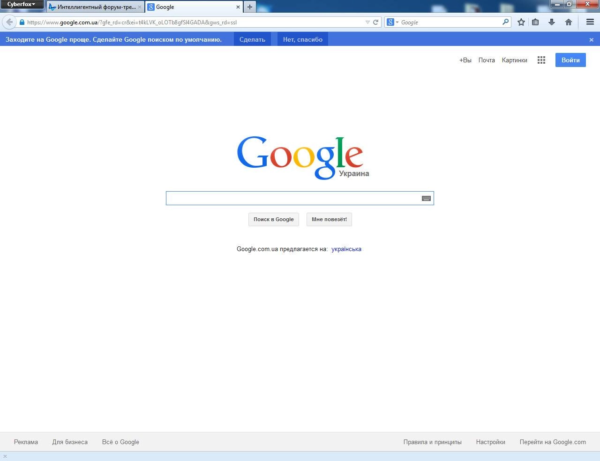
Task: Click the lock site identity icon
Action: 22,22
